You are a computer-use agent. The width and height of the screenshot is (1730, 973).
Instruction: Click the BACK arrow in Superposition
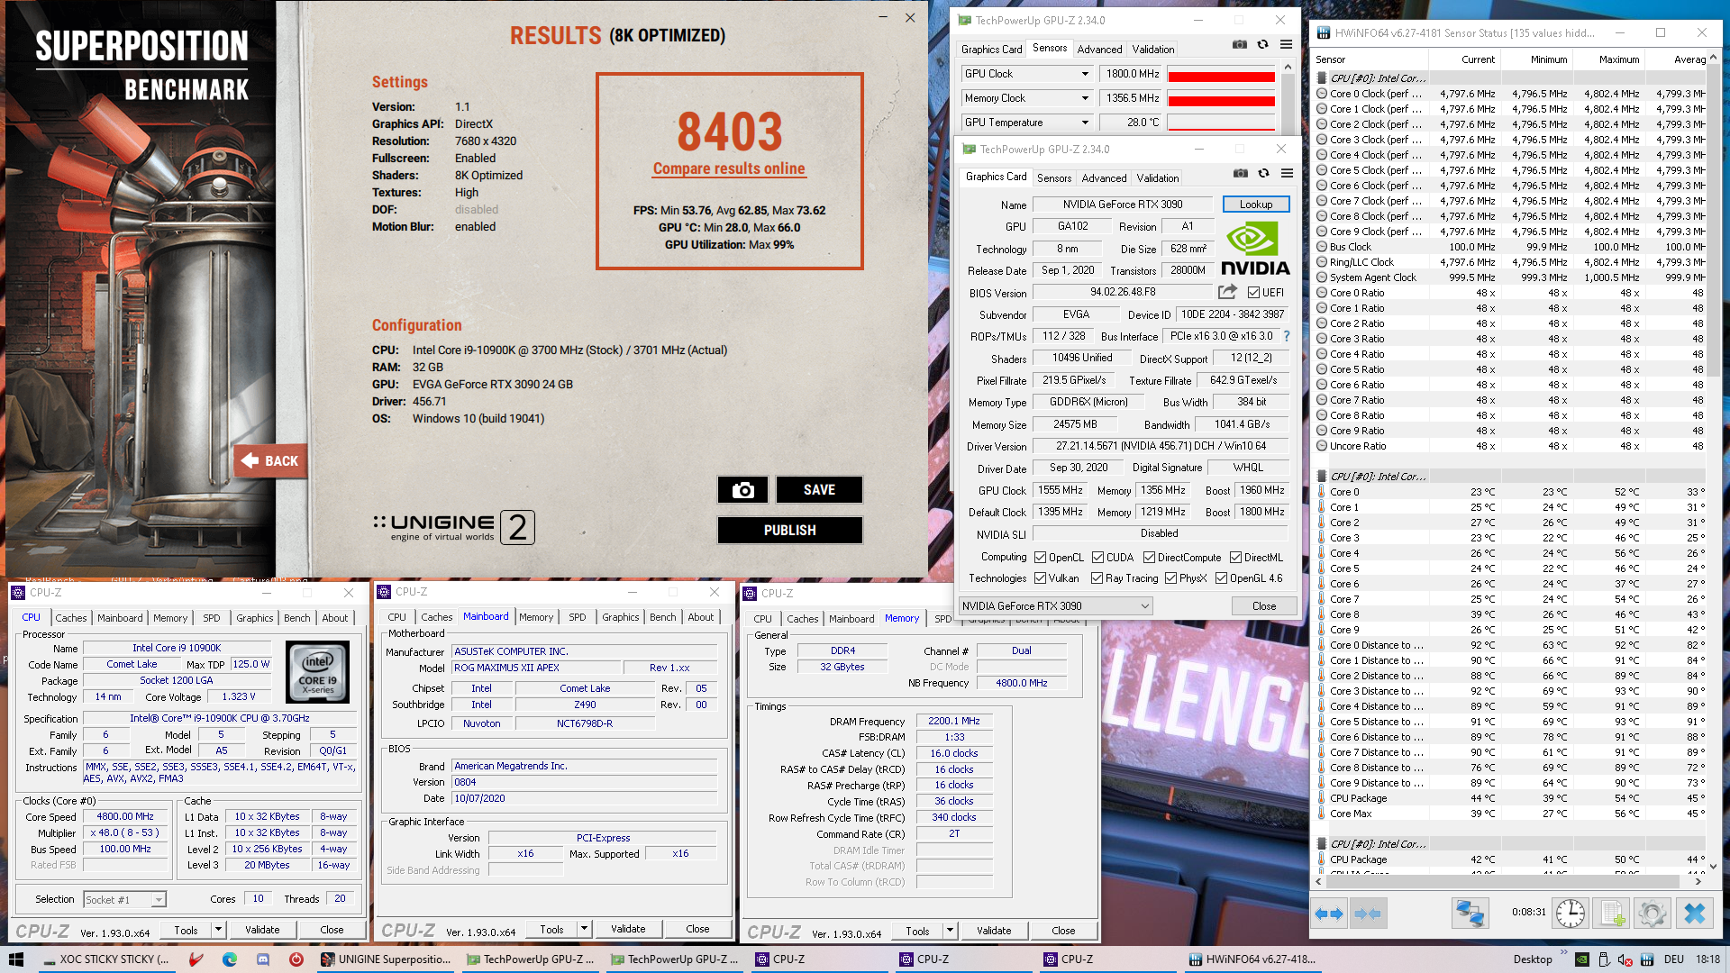click(x=270, y=460)
